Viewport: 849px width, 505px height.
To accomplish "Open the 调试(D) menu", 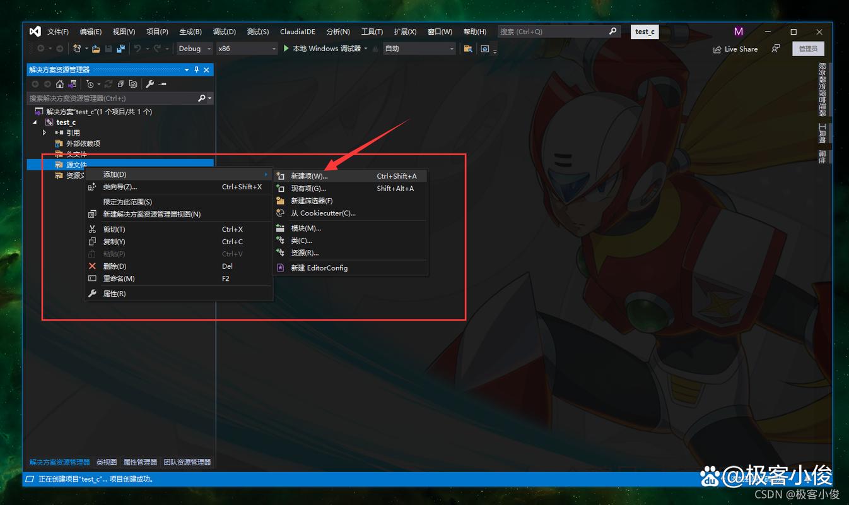I will (225, 31).
